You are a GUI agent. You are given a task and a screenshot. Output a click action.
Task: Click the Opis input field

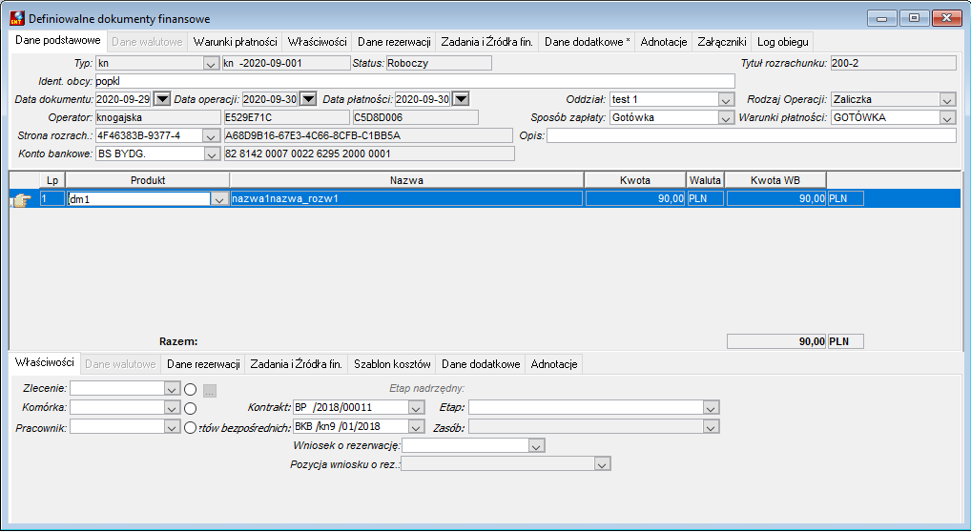(x=752, y=135)
